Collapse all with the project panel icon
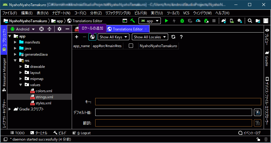The width and height of the screenshot is (271, 143). 49,29
